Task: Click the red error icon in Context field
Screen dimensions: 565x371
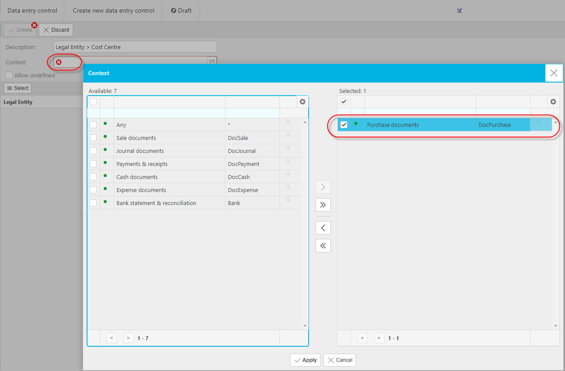Action: (59, 62)
